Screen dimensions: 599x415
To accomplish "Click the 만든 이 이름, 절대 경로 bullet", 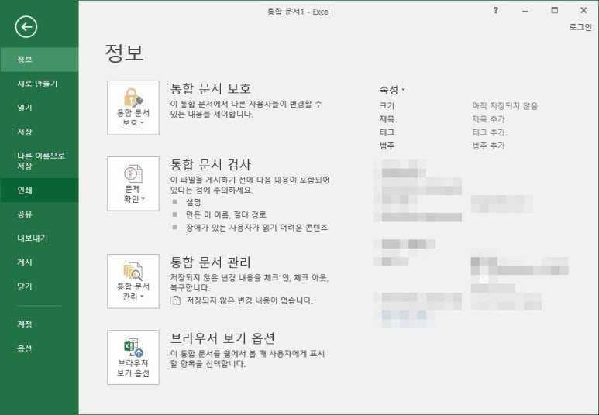I will [225, 215].
